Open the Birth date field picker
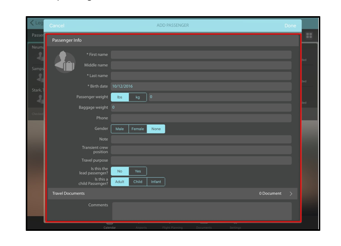This screenshot has width=341, height=246. 201,86
